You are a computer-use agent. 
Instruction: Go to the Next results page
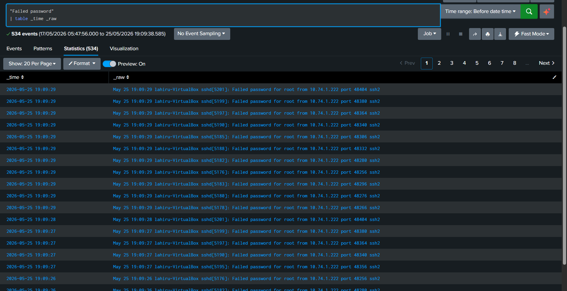click(546, 63)
